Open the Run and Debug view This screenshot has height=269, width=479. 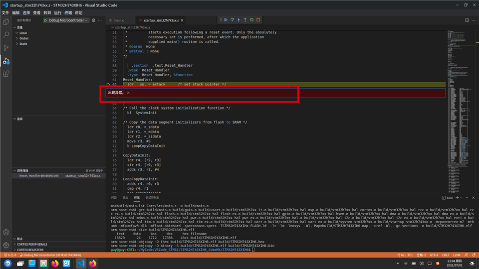point(6,61)
